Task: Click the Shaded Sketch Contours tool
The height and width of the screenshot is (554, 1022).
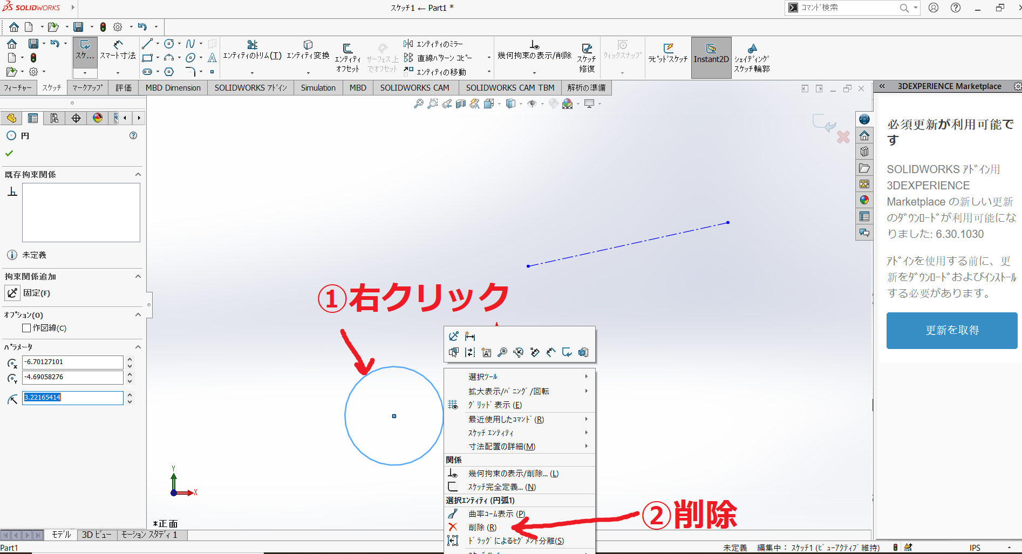Action: (752, 58)
